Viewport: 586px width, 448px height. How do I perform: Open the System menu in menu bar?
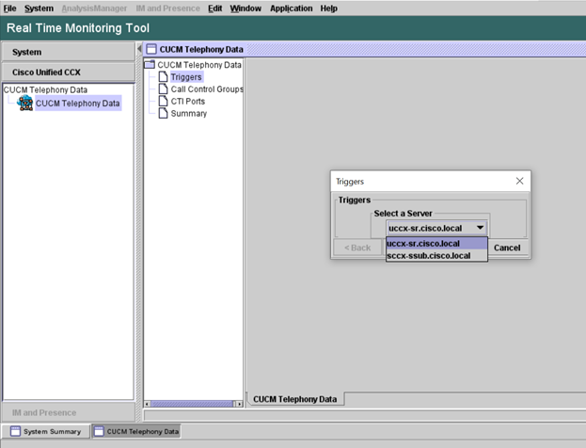[x=39, y=8]
